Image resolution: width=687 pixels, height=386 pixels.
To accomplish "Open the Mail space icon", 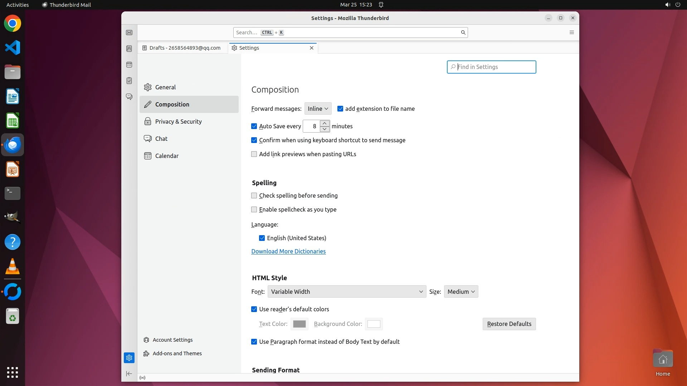I will coord(129,33).
